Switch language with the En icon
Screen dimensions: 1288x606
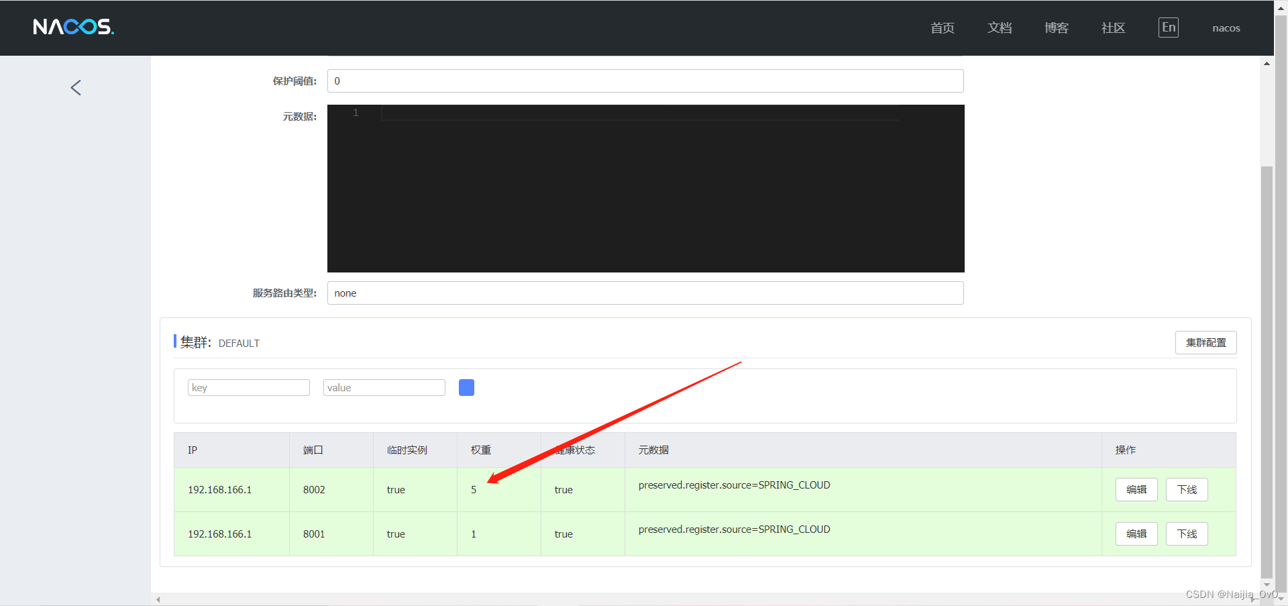coord(1168,28)
